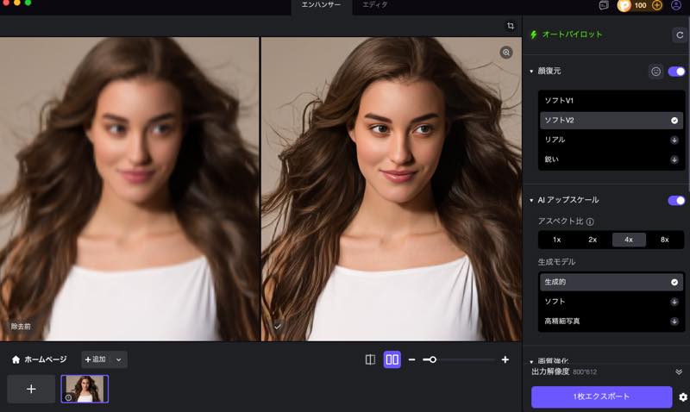This screenshot has width=690, height=412.
Task: Collapse the 顔復元 section triangle
Action: pyautogui.click(x=531, y=72)
